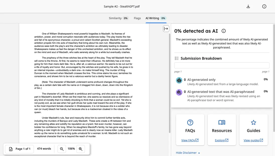The height and width of the screenshot is (156, 275).
Task: Click paragraph starting 'One of William Shakespeare's'
Action: pyautogui.click(x=83, y=43)
